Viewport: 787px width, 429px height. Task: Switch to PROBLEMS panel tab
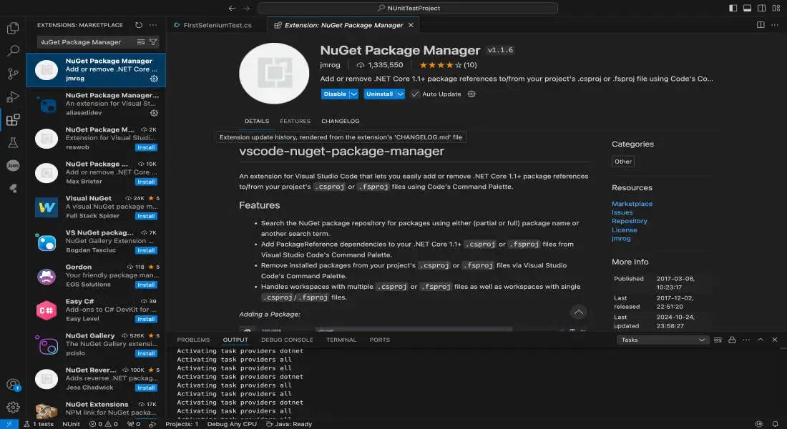[x=193, y=340]
